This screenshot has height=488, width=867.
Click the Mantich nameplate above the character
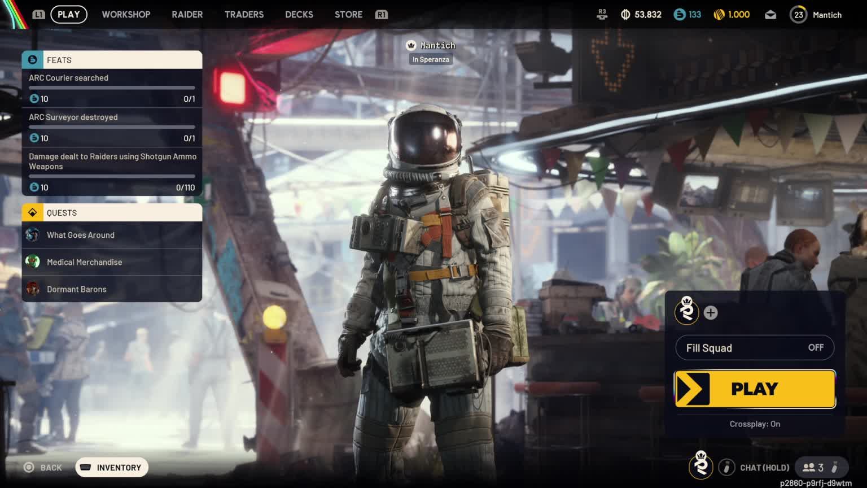tap(437, 45)
